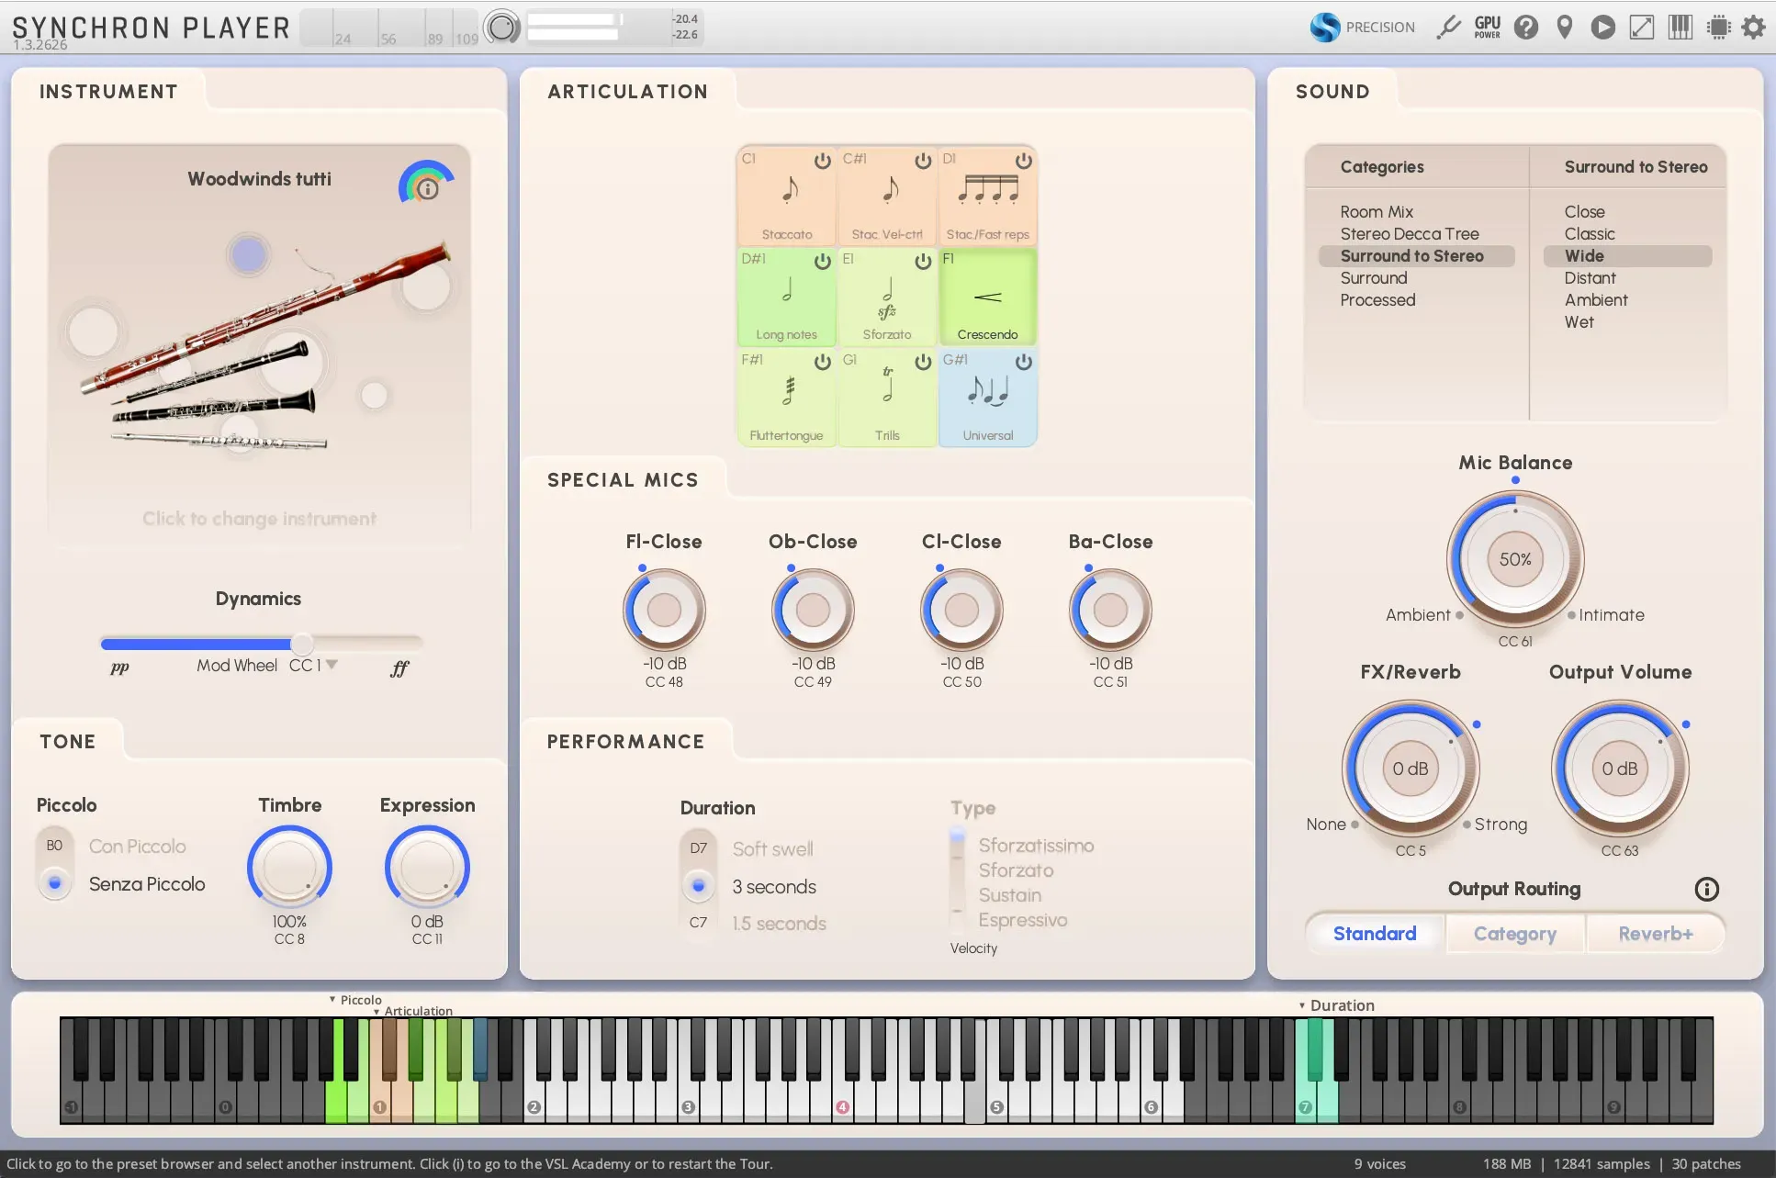Image resolution: width=1776 pixels, height=1178 pixels.
Task: Click the tuning fork icon in the toolbar
Action: coord(1448,27)
